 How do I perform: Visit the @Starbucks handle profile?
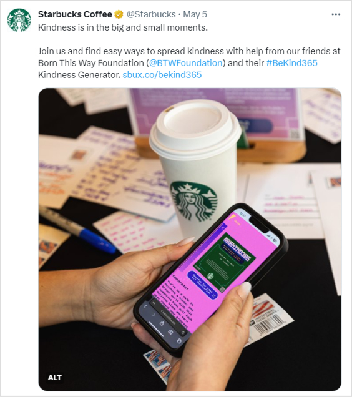(x=151, y=14)
